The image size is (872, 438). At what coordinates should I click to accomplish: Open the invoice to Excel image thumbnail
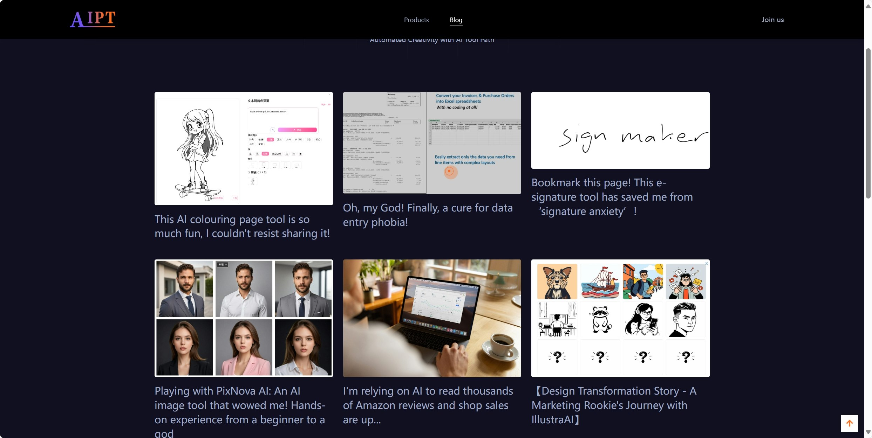pos(432,143)
